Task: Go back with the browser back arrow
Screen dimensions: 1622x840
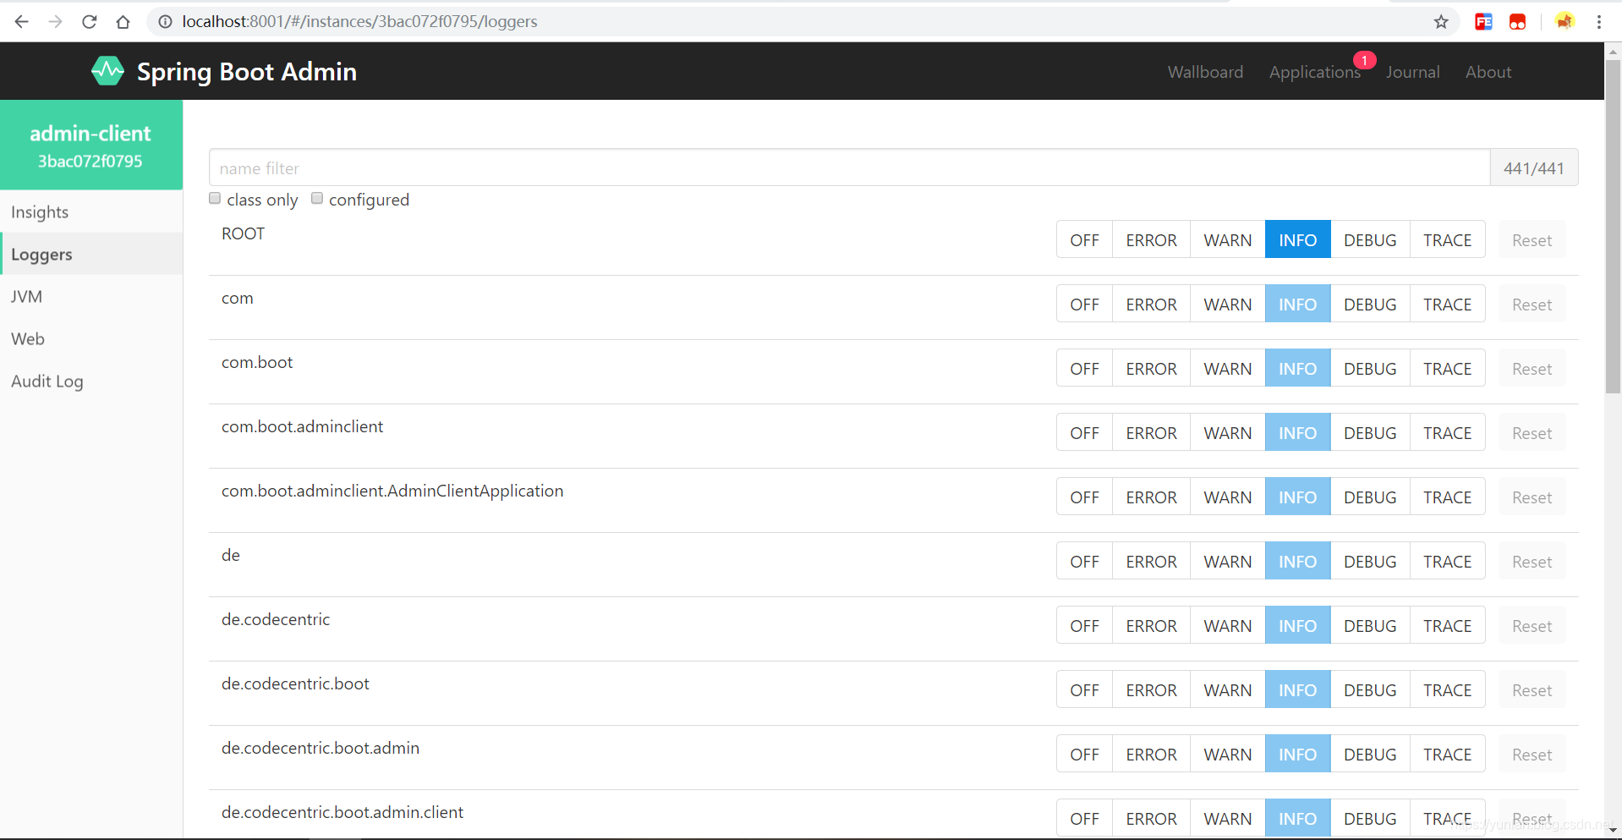Action: tap(22, 21)
